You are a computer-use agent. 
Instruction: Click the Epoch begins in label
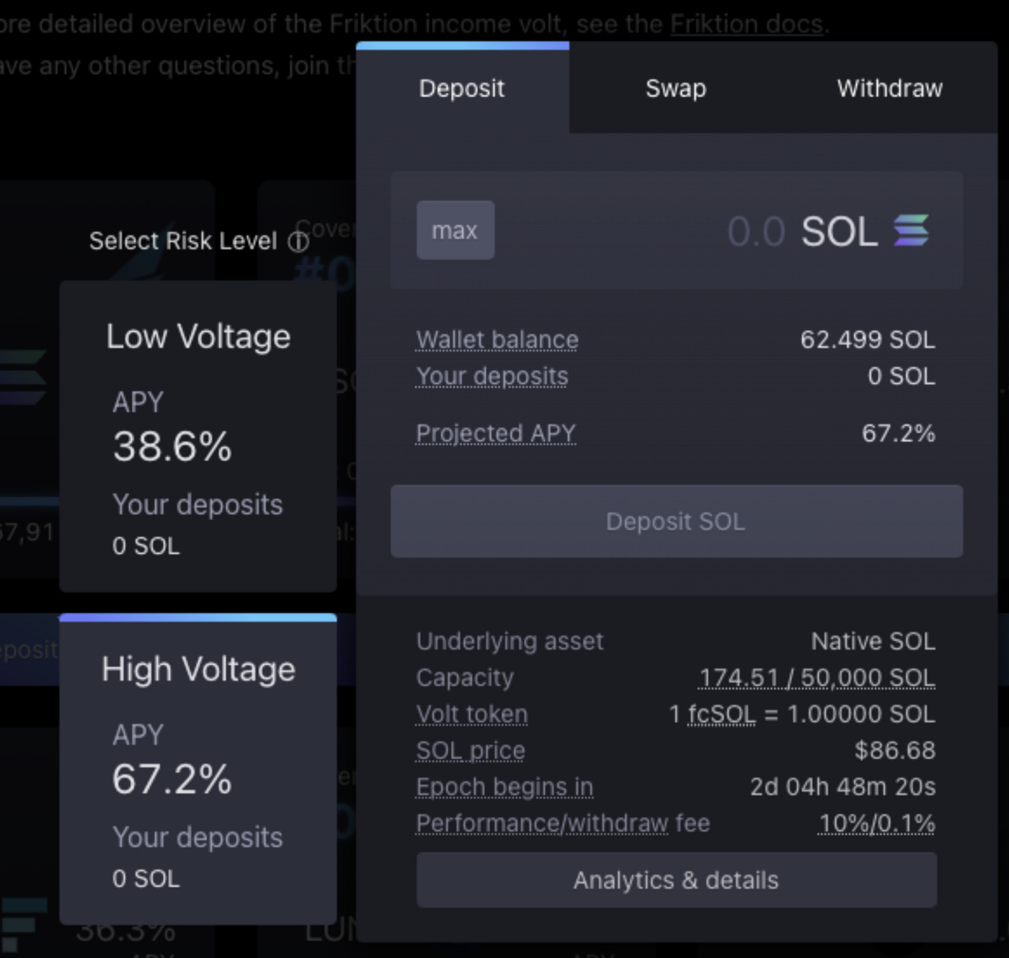pyautogui.click(x=504, y=787)
